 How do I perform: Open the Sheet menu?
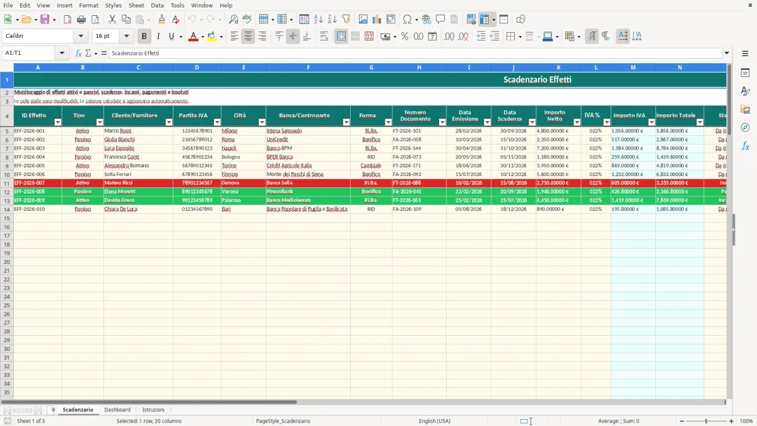point(136,5)
